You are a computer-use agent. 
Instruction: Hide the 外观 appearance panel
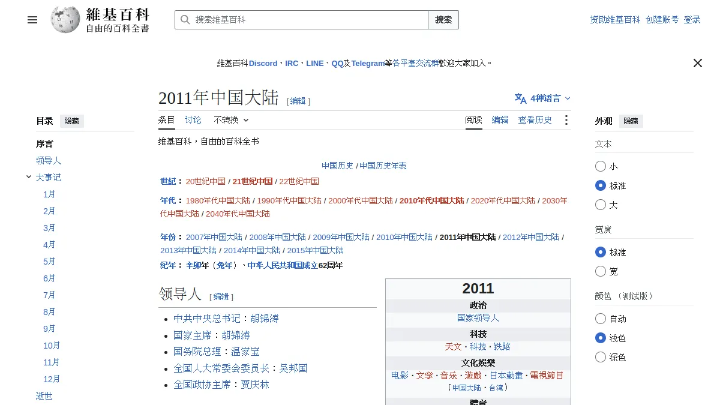pyautogui.click(x=631, y=121)
